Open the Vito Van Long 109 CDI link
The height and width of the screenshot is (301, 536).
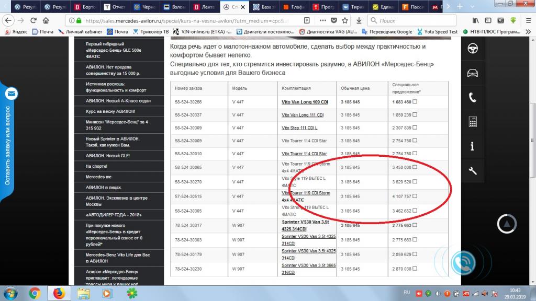coord(305,102)
